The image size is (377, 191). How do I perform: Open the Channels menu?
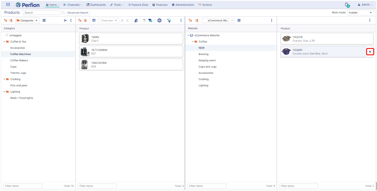pyautogui.click(x=73, y=5)
